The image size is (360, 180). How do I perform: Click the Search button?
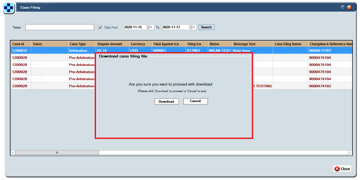(206, 27)
